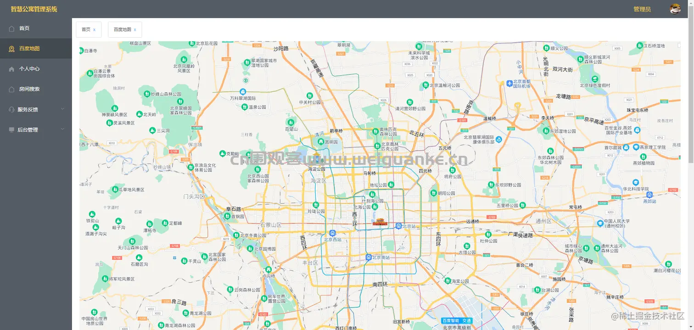694x330 pixels.
Task: Select the 东坝郊野公园 marker
Action: coord(491,185)
